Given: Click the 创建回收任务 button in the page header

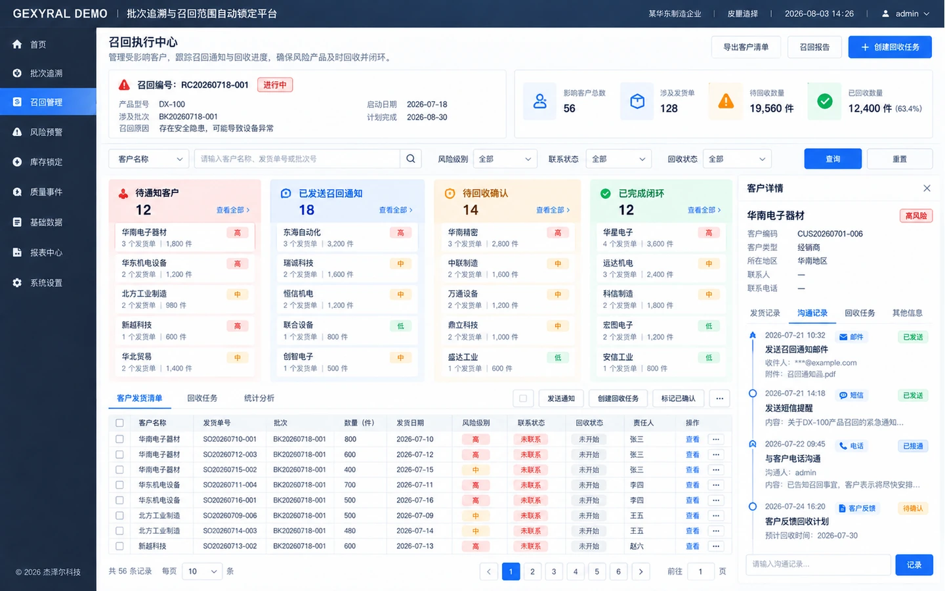Looking at the screenshot, I should click(890, 47).
